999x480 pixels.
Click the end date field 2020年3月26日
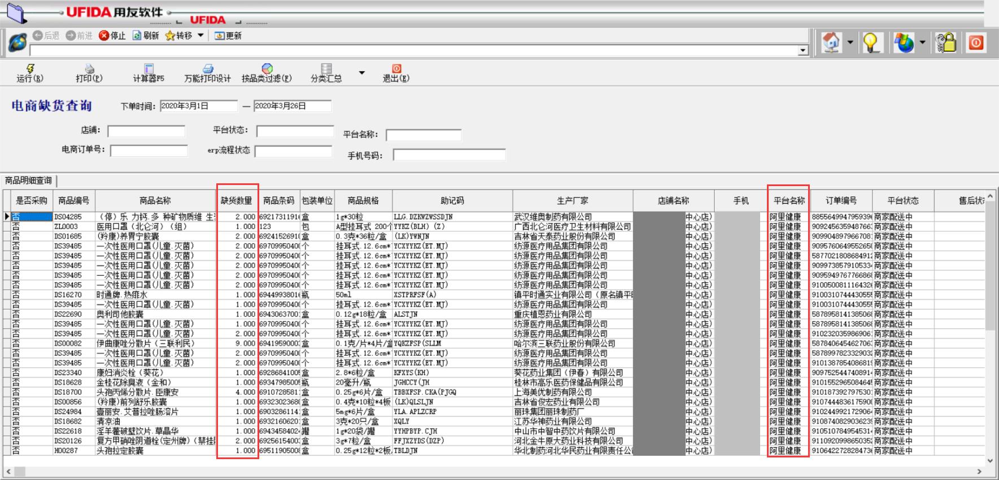pyautogui.click(x=293, y=106)
